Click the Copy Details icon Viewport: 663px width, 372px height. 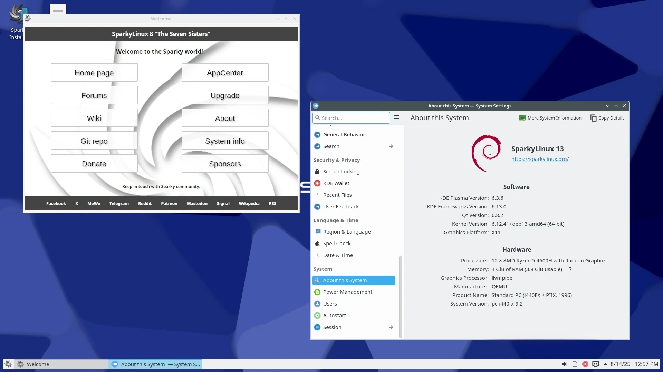pos(593,118)
